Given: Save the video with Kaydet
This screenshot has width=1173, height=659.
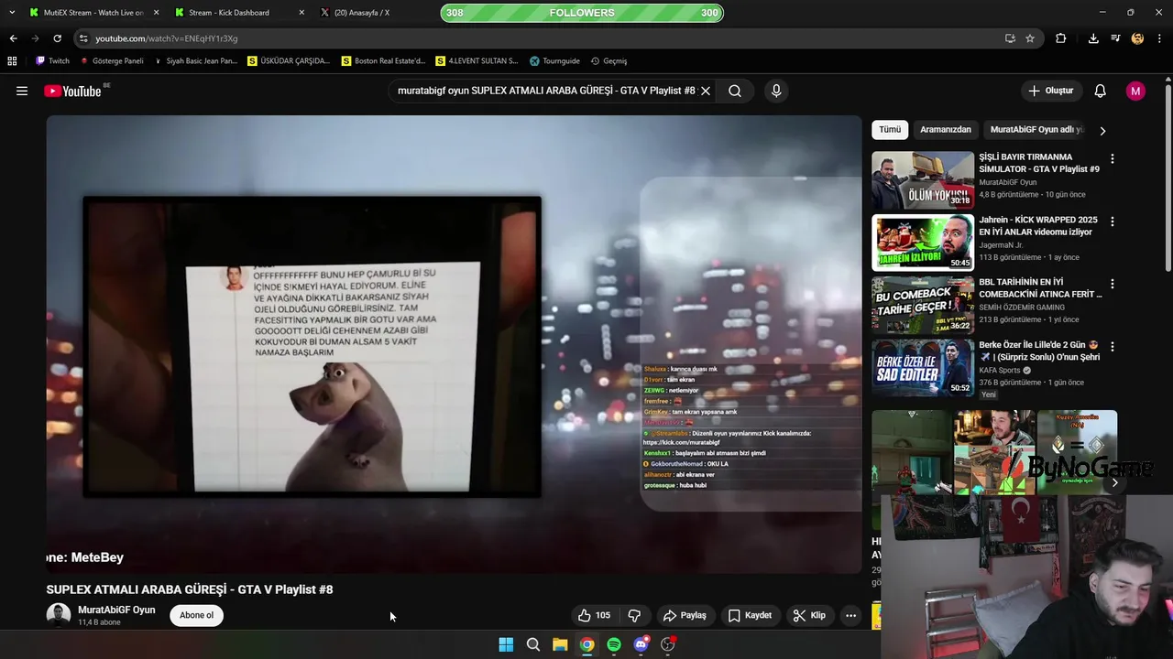Looking at the screenshot, I should coord(750,615).
